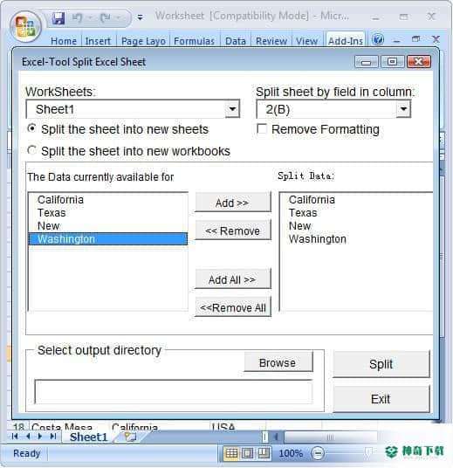Click the Undo icon in quick access toolbar
The image size is (453, 468).
point(78,18)
